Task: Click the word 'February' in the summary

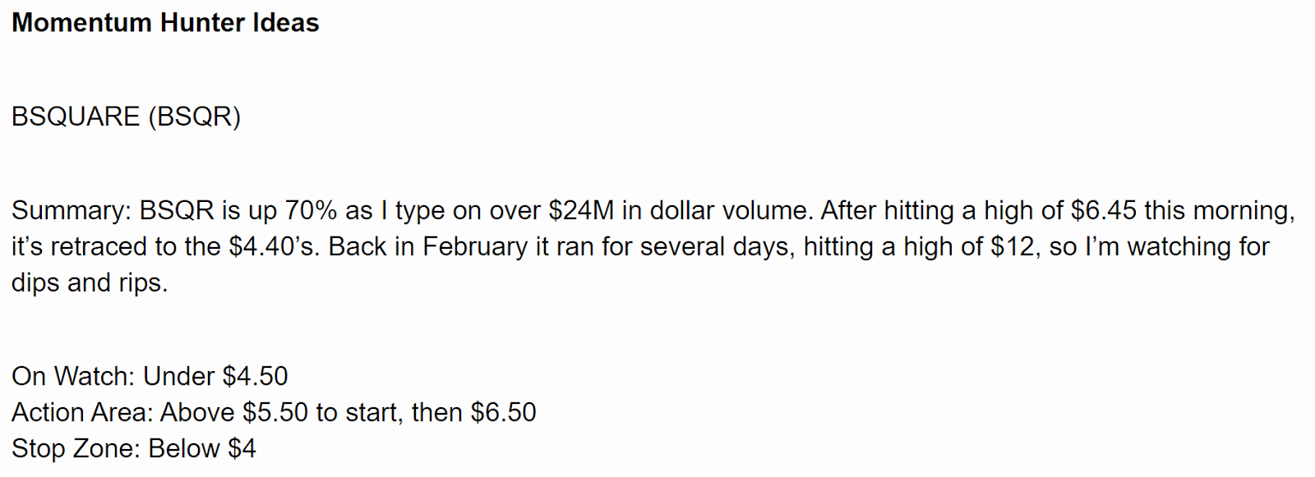Action: point(475,247)
